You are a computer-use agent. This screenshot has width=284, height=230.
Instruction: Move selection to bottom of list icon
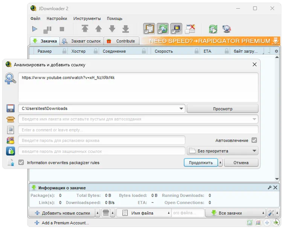point(126,29)
